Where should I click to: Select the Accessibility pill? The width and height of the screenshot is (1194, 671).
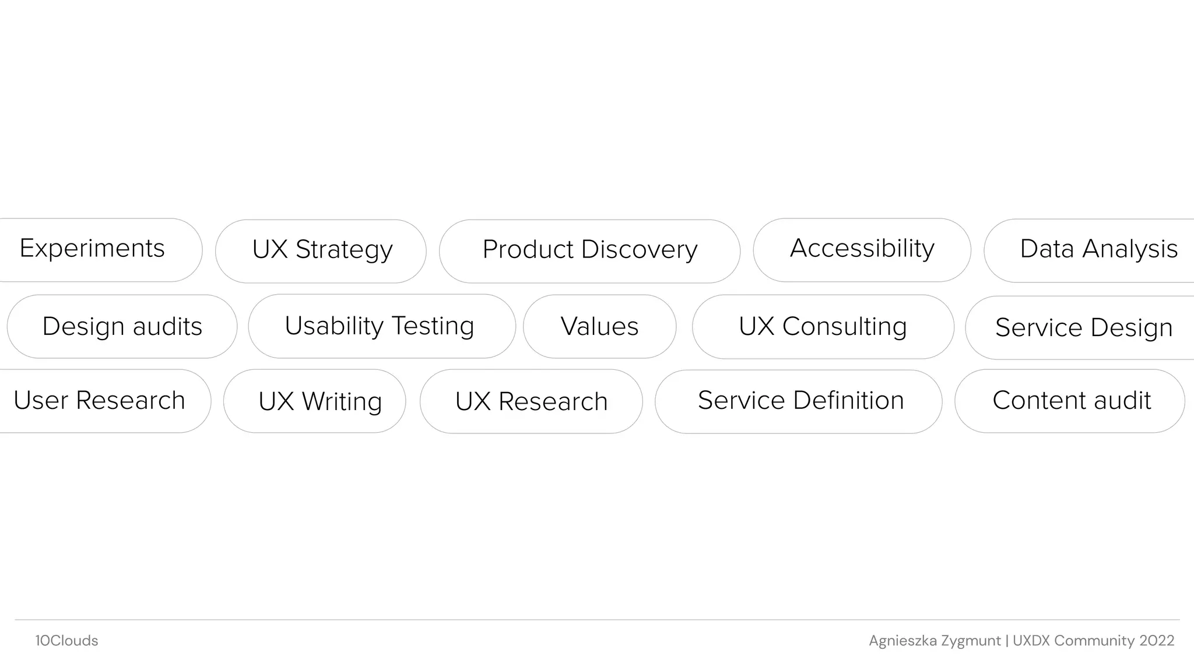pos(862,249)
